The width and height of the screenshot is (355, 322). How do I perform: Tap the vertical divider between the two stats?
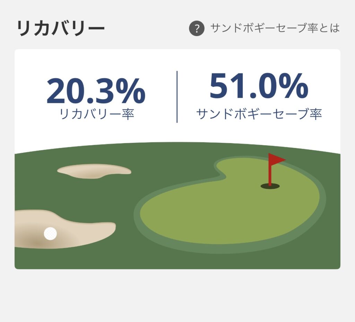[177, 97]
